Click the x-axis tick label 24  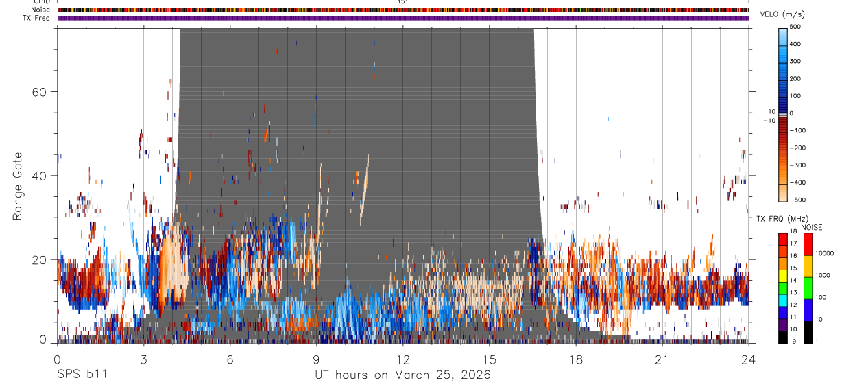point(749,360)
